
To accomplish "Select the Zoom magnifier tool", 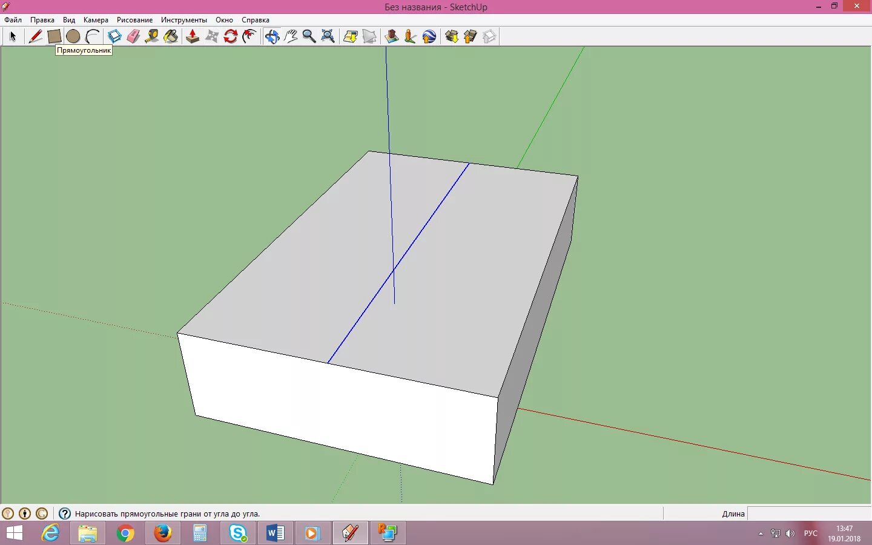I will (309, 36).
